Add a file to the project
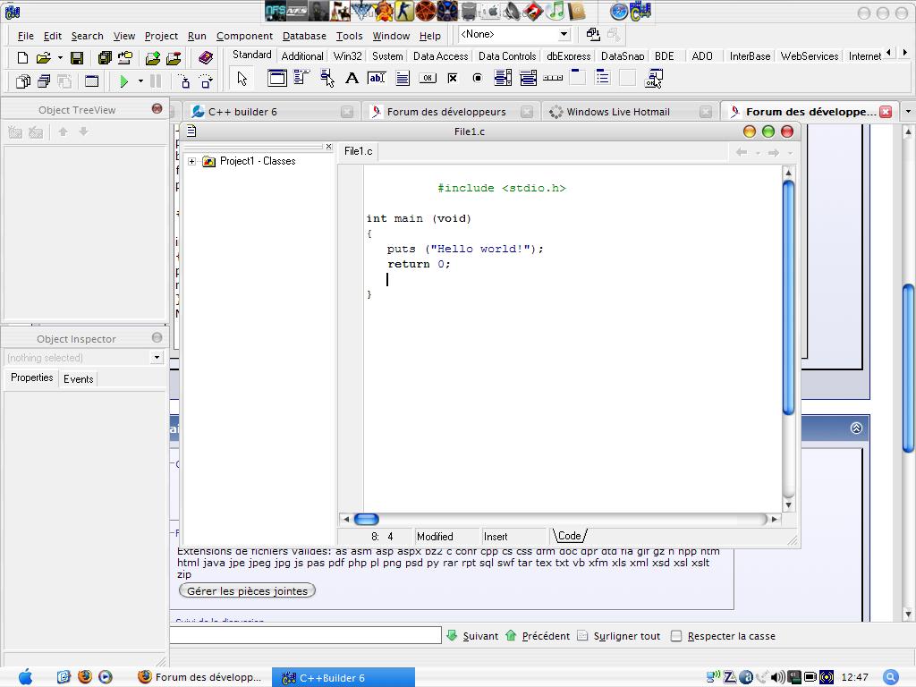The height and width of the screenshot is (687, 916). point(153,58)
